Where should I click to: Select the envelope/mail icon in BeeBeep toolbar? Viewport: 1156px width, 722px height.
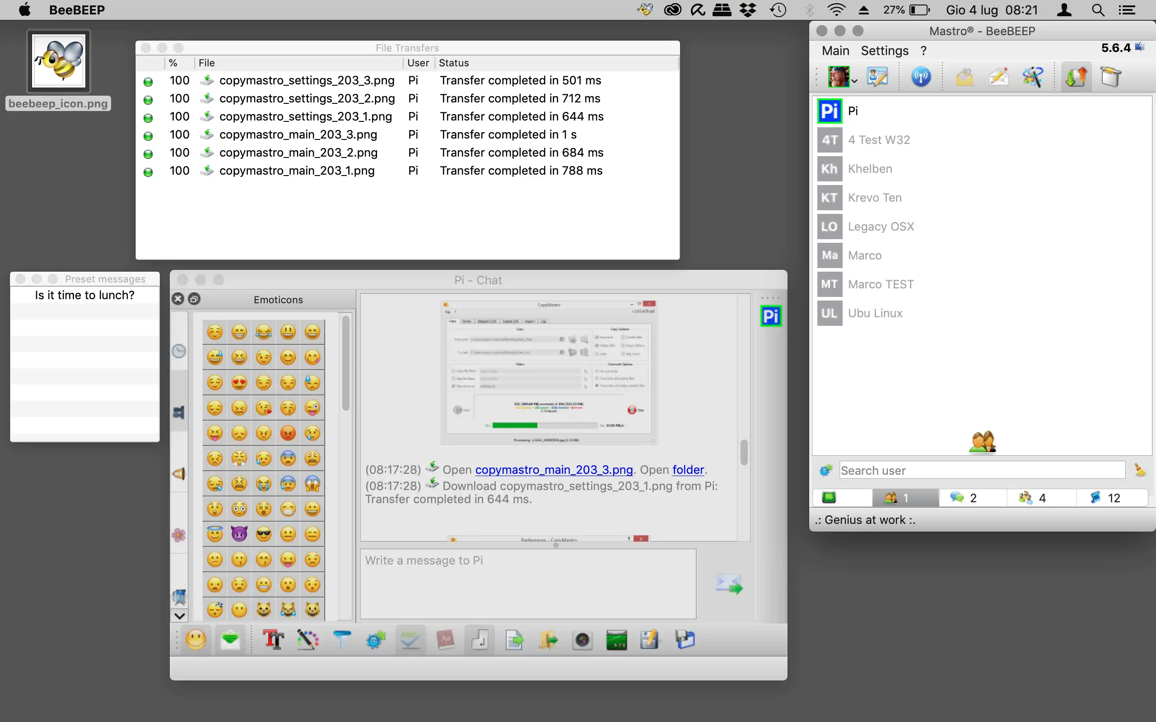[x=964, y=77]
